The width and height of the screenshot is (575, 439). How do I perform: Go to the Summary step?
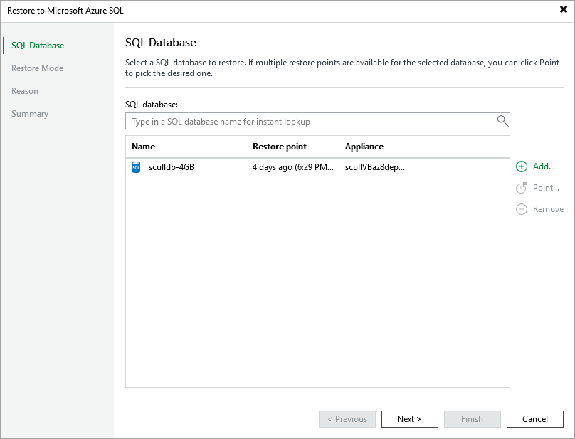(x=30, y=114)
